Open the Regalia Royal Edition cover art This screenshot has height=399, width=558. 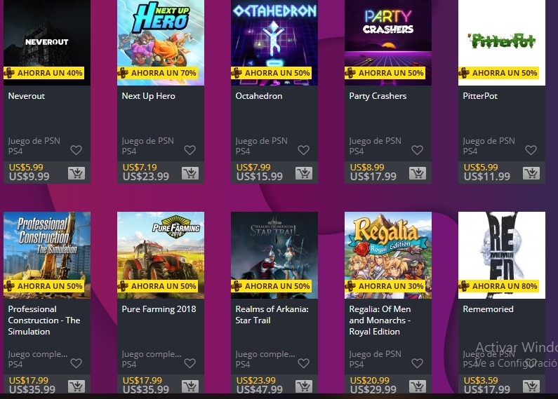pyautogui.click(x=388, y=255)
